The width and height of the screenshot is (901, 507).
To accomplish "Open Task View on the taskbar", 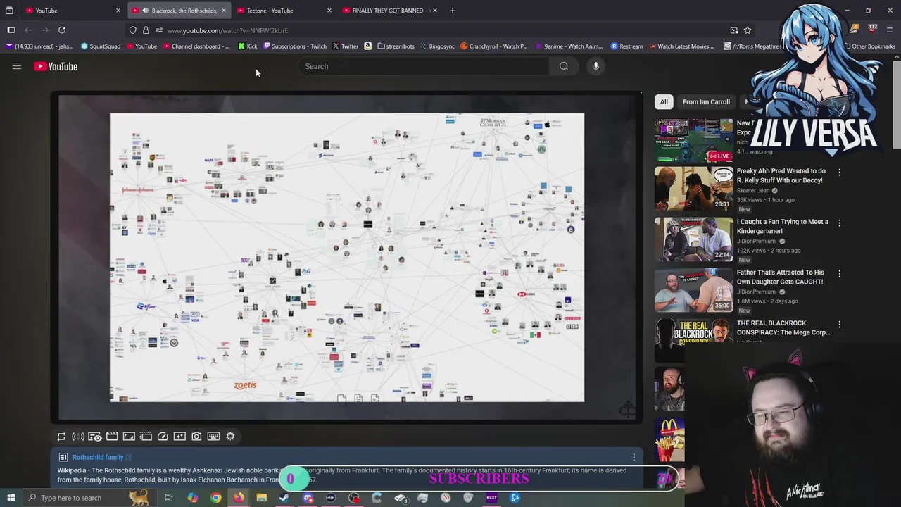I will (x=169, y=498).
